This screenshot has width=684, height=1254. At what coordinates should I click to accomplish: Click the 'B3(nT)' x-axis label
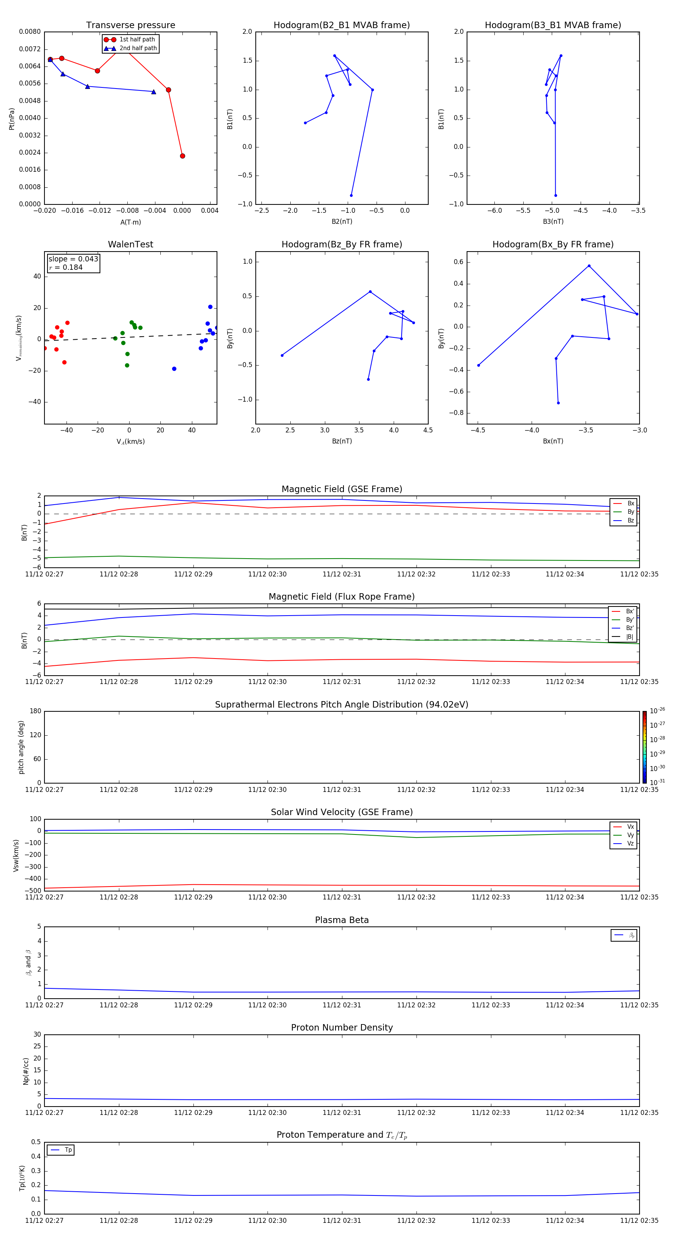[x=553, y=222]
